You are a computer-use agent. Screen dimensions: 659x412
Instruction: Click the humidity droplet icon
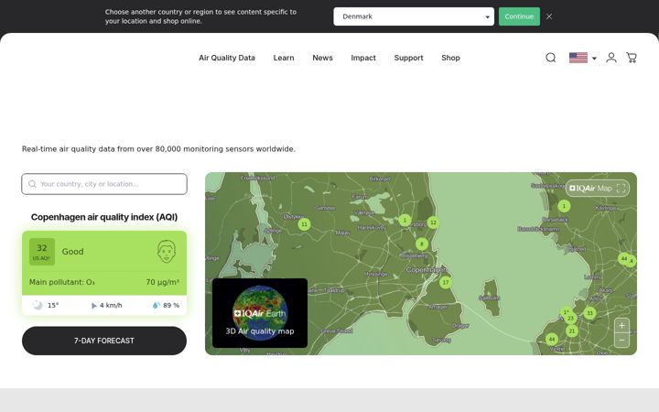156,305
